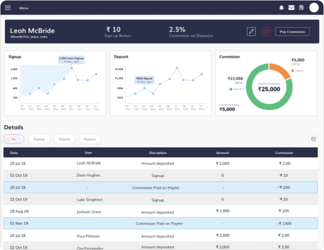This screenshot has width=324, height=250.
Task: Click the orange Signup segment of donut chart
Action: point(280,71)
